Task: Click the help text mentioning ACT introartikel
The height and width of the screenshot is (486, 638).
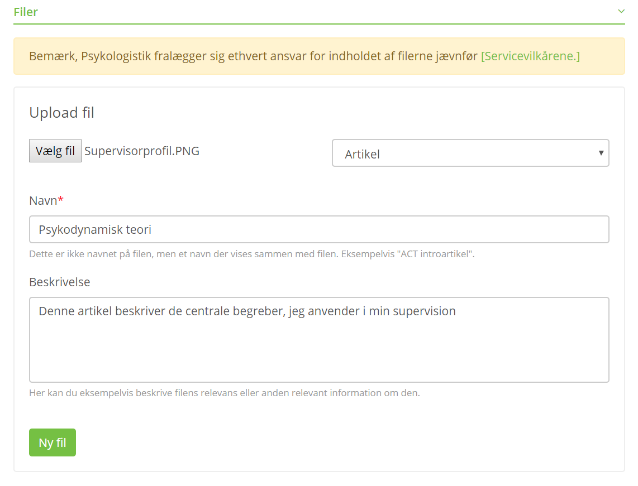Action: pyautogui.click(x=251, y=254)
